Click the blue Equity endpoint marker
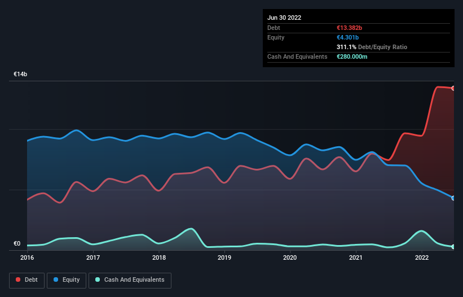 coord(453,198)
